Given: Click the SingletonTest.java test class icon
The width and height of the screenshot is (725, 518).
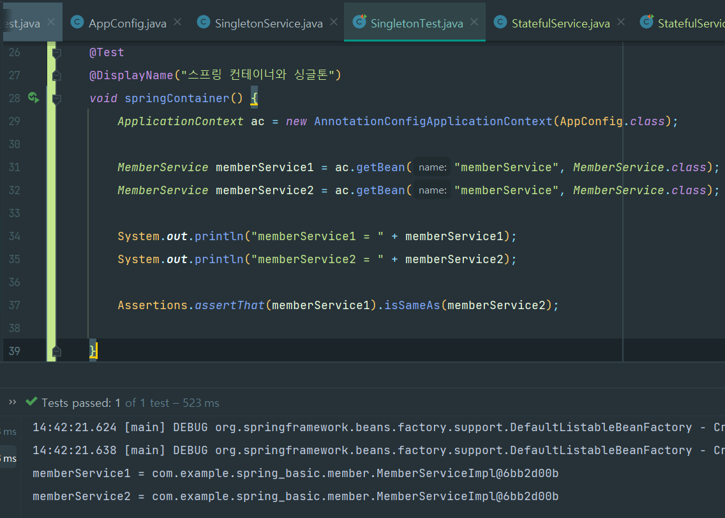Looking at the screenshot, I should pos(359,21).
